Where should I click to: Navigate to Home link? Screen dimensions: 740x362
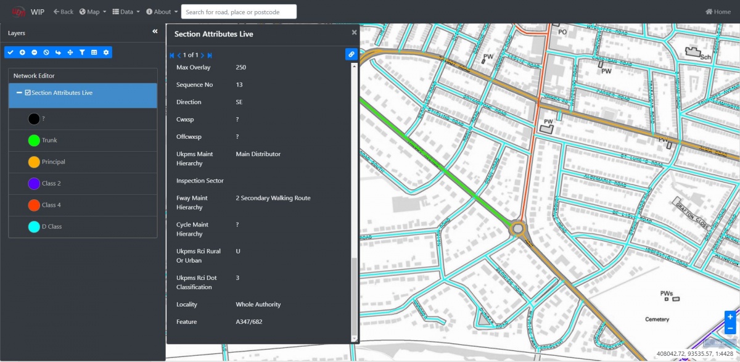pos(718,12)
